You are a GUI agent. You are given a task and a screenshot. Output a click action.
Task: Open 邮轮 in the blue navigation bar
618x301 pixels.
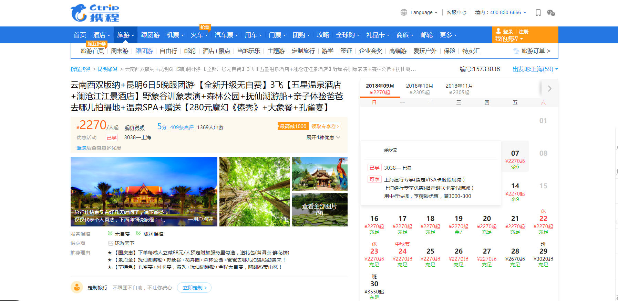(426, 35)
